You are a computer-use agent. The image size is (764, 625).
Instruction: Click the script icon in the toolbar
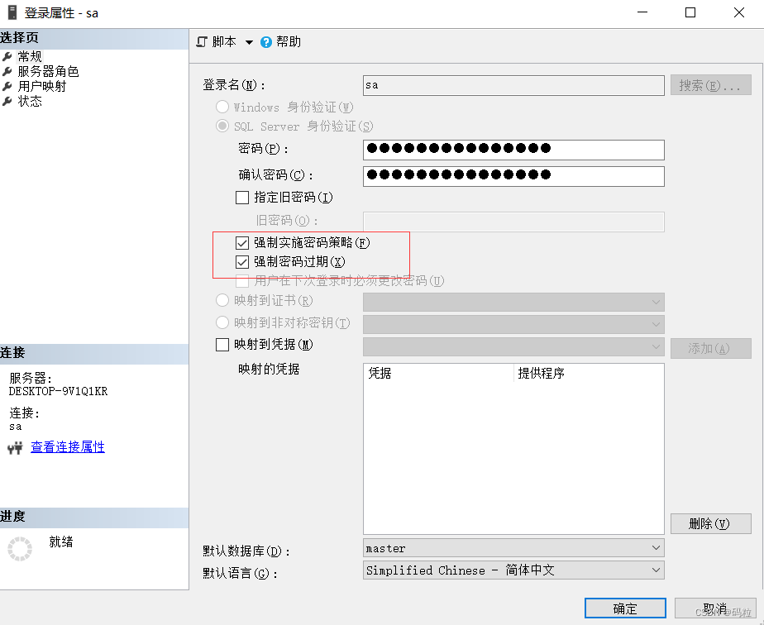202,42
